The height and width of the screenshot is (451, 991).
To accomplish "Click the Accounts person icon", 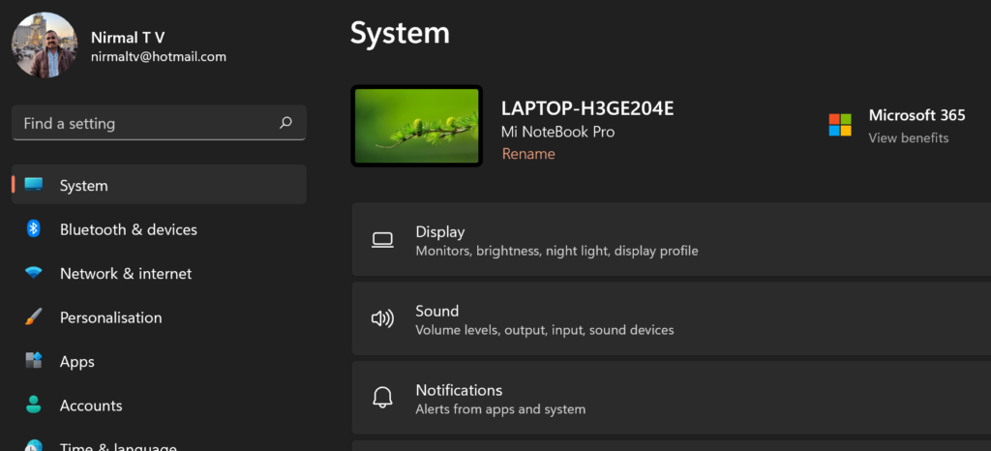I will point(34,405).
